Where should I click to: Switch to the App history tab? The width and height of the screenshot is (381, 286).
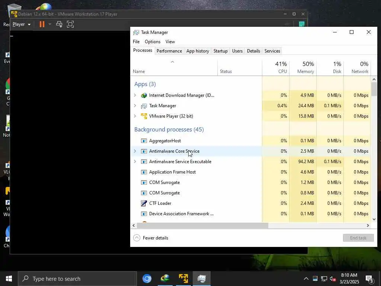pyautogui.click(x=198, y=51)
